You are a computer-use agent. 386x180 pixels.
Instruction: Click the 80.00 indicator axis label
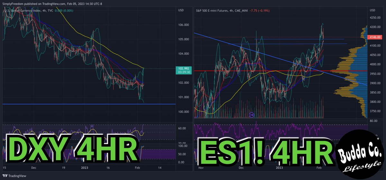(x=373, y=121)
